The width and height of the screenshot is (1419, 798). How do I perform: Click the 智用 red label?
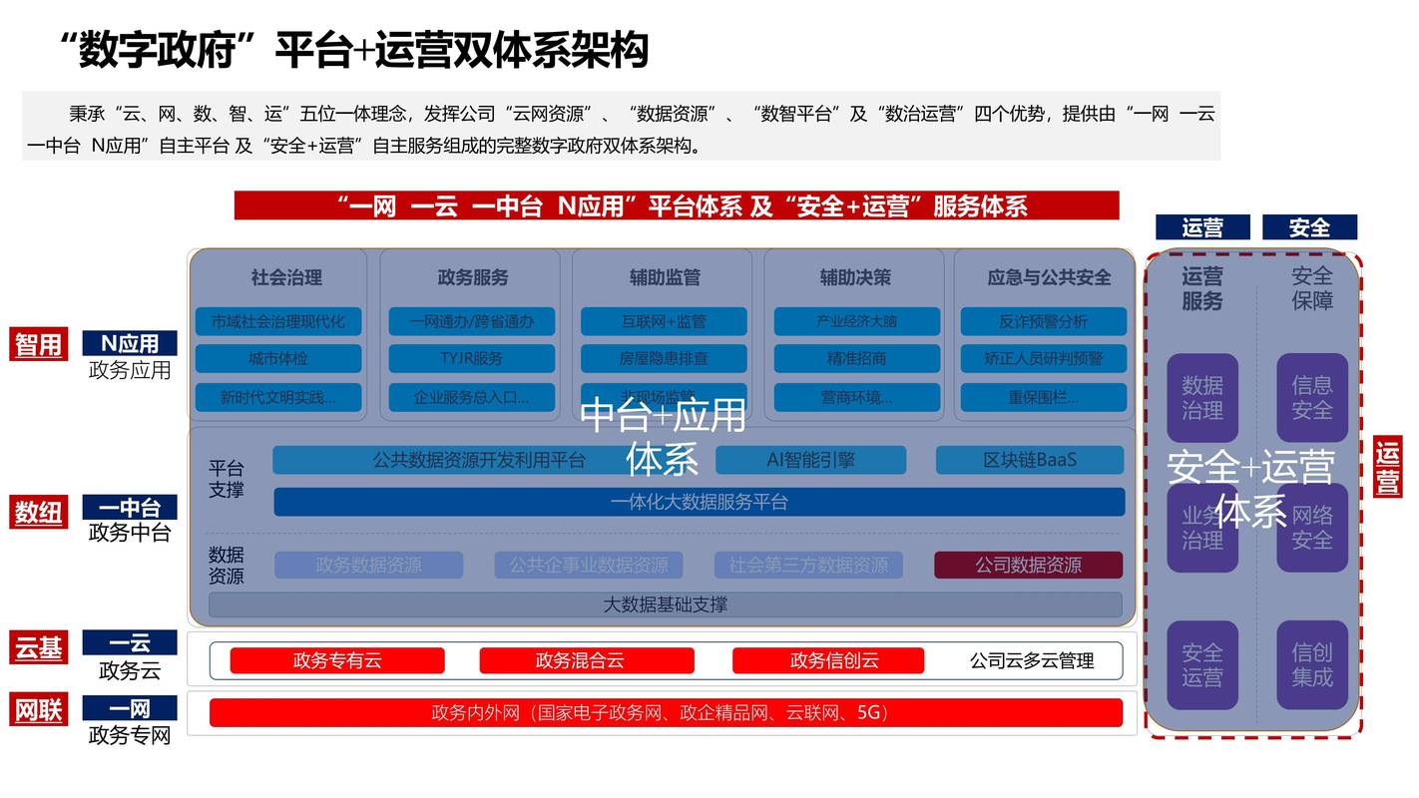pos(38,344)
